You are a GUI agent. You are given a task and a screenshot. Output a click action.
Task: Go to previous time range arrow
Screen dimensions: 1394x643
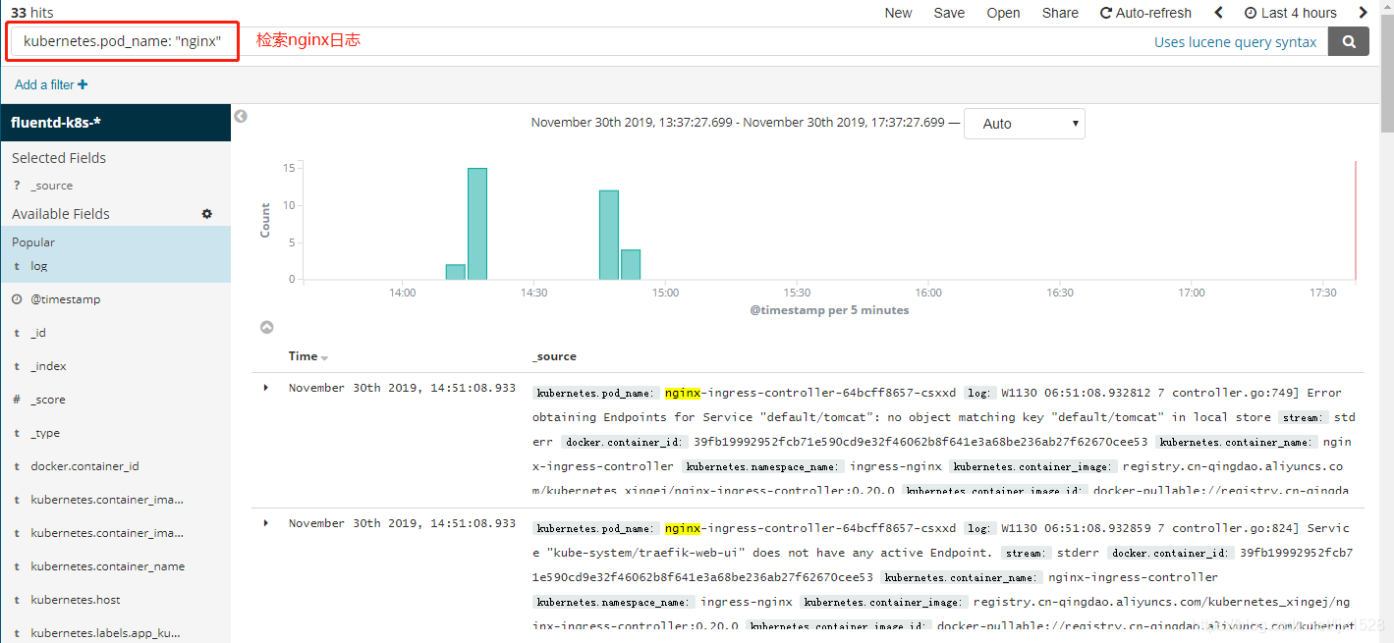pyautogui.click(x=1219, y=13)
